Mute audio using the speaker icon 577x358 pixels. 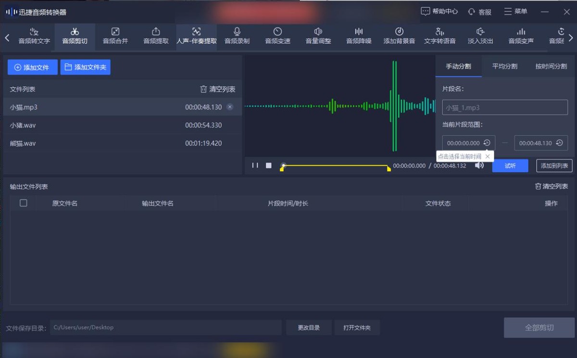[x=479, y=166]
